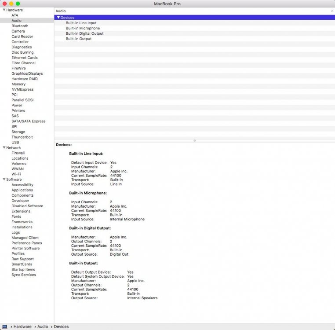Select Camera in the sidebar
The width and height of the screenshot is (335, 330).
tap(18, 31)
